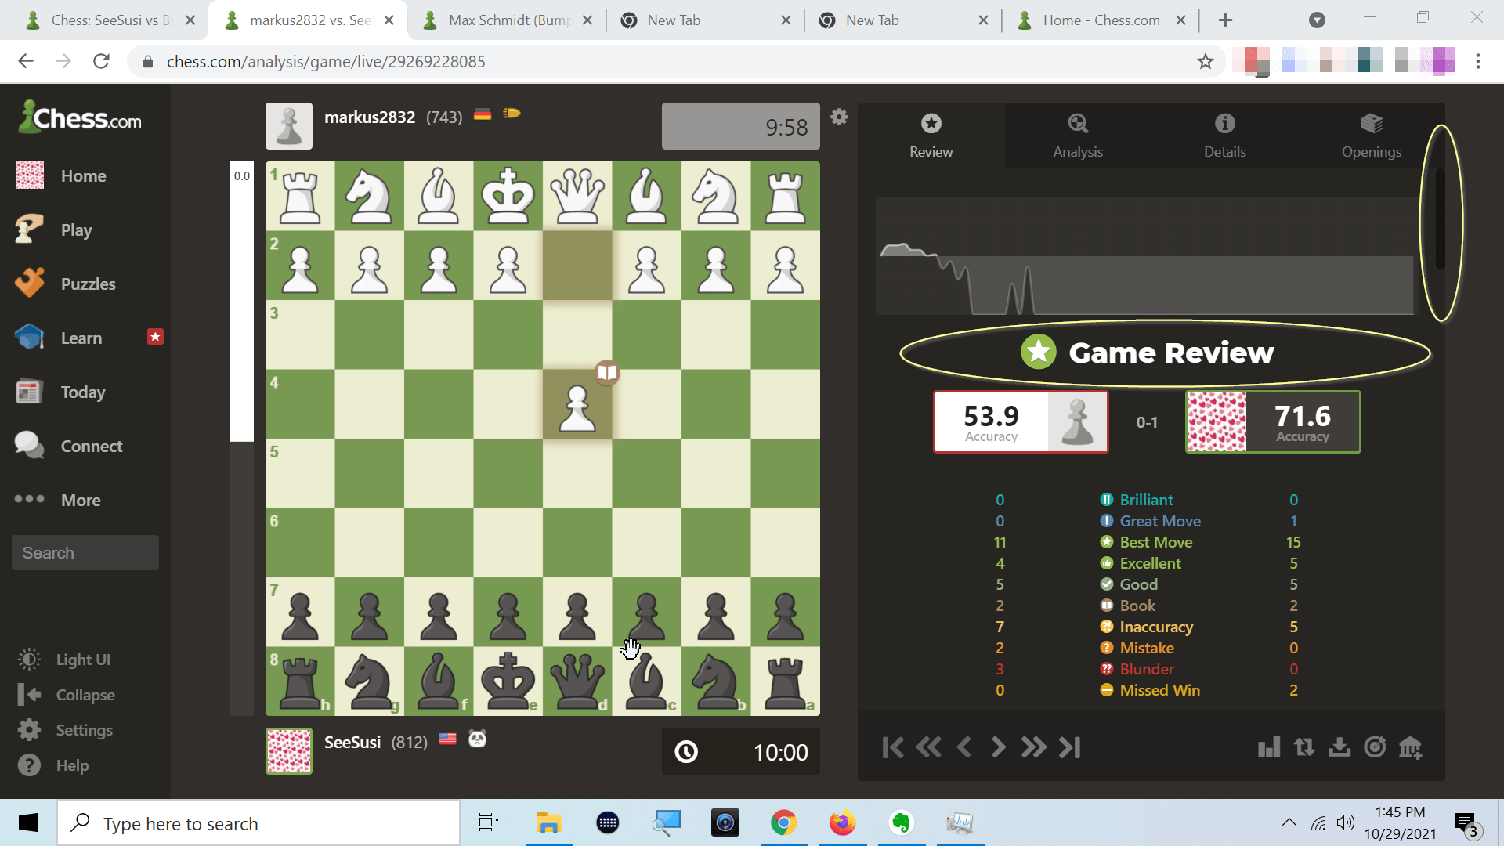The height and width of the screenshot is (846, 1504).
Task: Jump back to previous key move
Action: coord(928,747)
